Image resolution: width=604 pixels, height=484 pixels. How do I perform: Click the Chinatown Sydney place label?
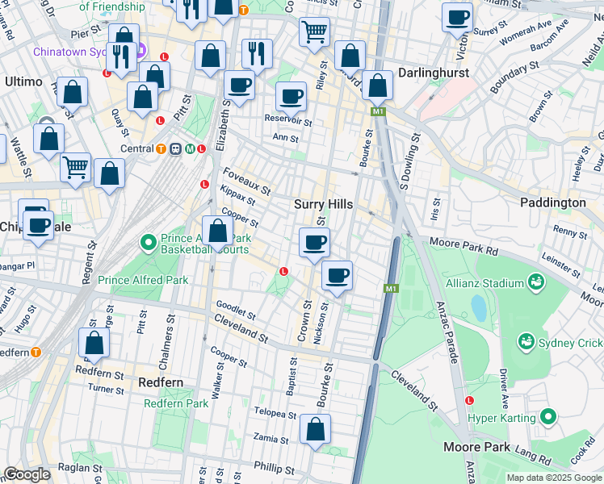click(69, 52)
